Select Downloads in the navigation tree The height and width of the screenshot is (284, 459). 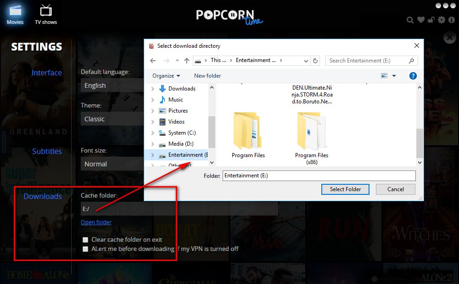tap(182, 89)
